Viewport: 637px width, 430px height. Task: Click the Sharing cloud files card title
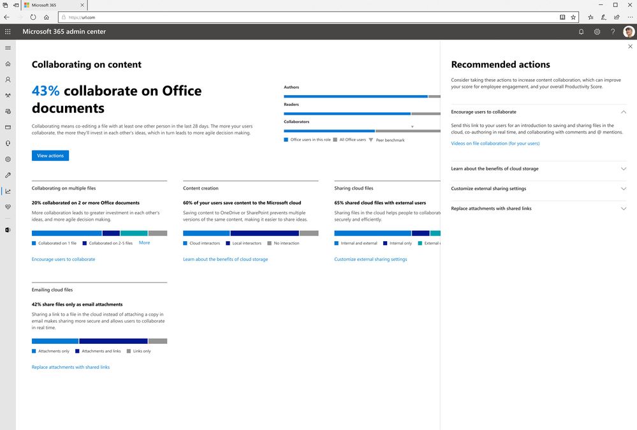point(354,188)
